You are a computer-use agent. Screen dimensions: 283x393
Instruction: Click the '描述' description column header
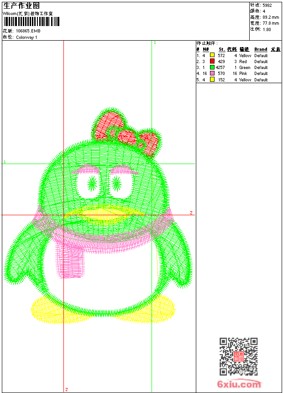(x=244, y=49)
